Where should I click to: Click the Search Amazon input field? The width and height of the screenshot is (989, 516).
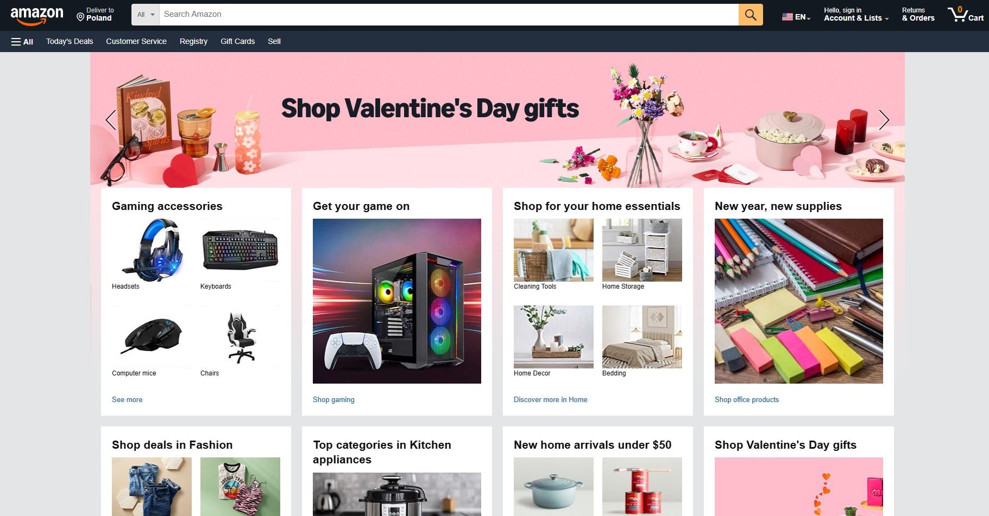click(x=449, y=15)
